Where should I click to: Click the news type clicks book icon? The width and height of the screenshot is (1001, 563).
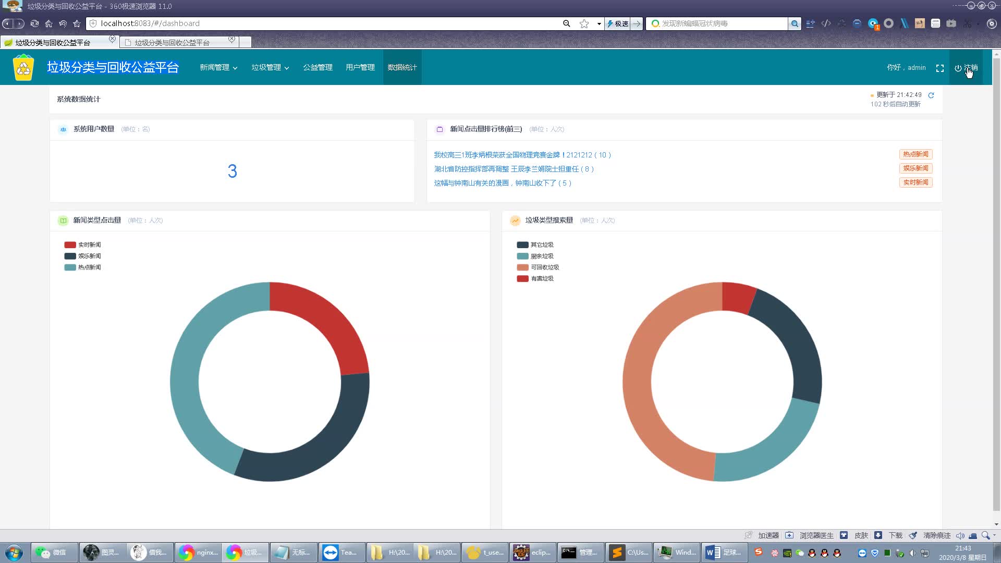pos(63,221)
